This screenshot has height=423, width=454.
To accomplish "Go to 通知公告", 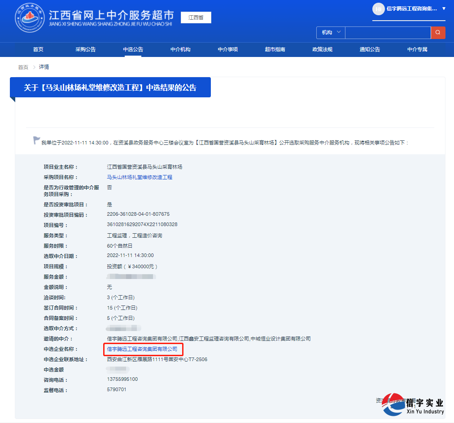I will click(369, 49).
